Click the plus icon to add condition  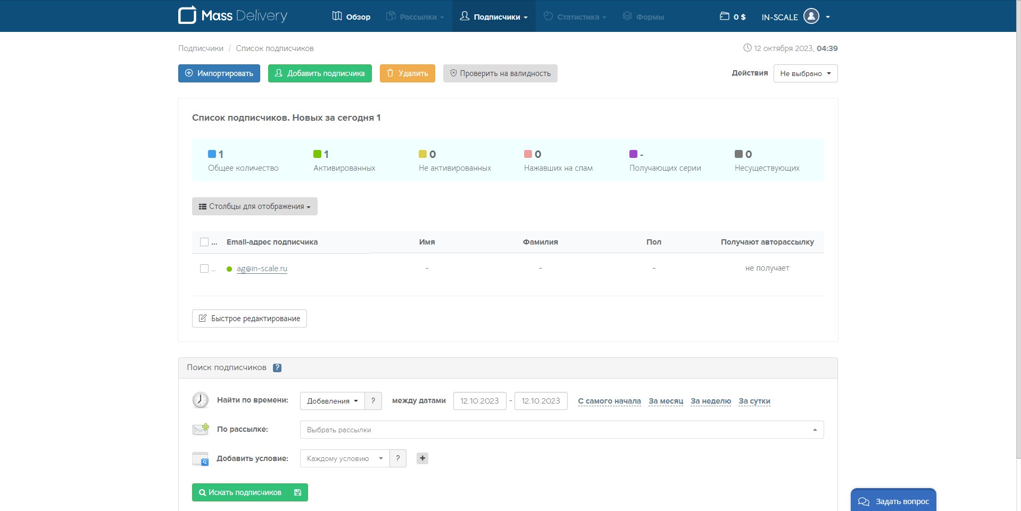[x=422, y=458]
